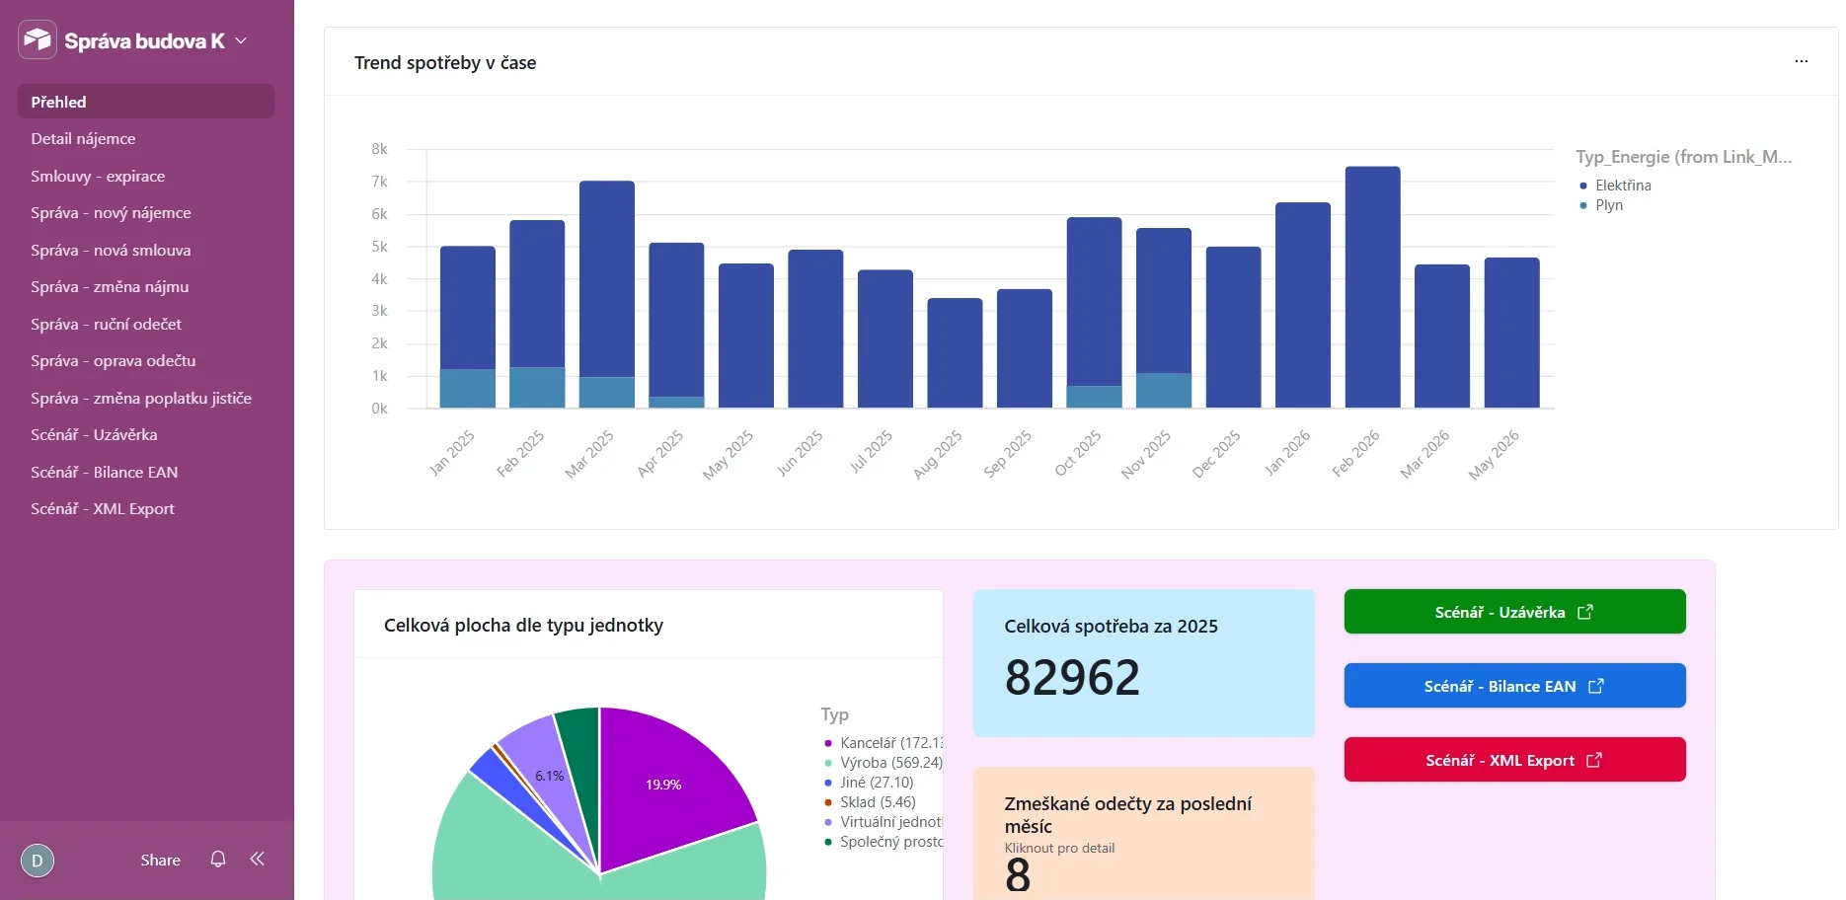Open sidebar item Scénář - XML Export
This screenshot has width=1846, height=900.
(146, 509)
